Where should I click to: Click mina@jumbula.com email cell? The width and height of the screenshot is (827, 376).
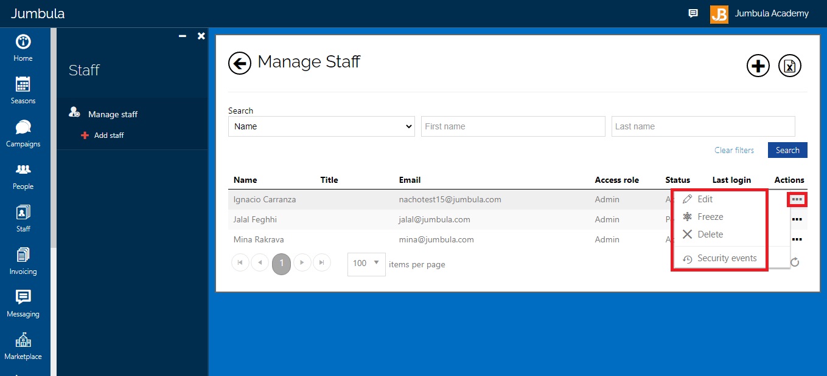coord(436,239)
